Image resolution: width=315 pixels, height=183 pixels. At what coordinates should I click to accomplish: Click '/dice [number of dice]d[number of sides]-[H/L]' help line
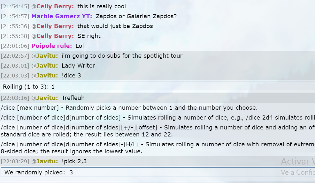coord(158,148)
